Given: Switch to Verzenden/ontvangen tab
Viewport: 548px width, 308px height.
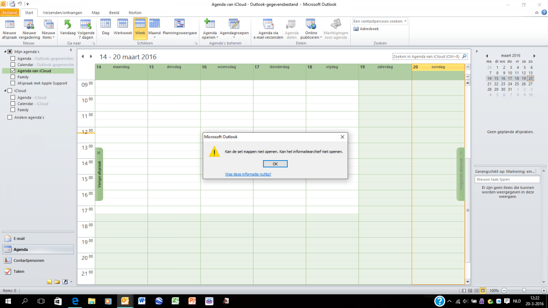Looking at the screenshot, I should 62,13.
